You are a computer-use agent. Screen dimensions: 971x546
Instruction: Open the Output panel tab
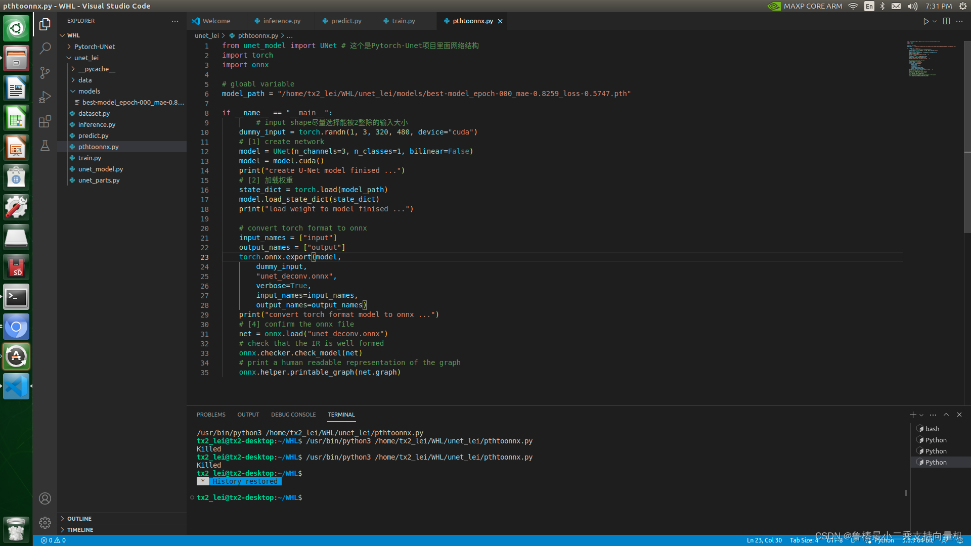point(248,415)
